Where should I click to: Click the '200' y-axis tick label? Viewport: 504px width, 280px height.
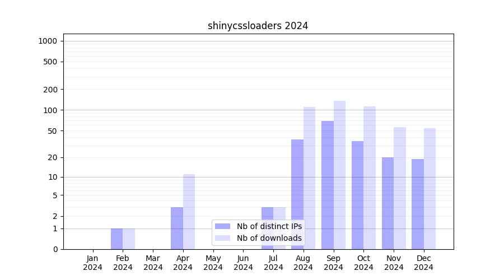pyautogui.click(x=51, y=90)
